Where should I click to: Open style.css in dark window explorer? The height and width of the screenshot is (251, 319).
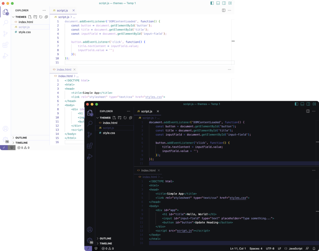[115, 133]
